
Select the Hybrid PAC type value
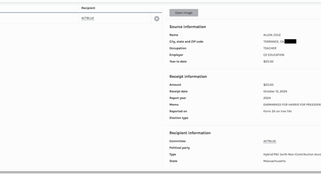click(292, 155)
